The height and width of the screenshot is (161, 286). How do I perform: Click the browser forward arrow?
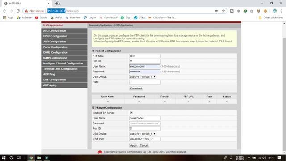(x=11, y=11)
